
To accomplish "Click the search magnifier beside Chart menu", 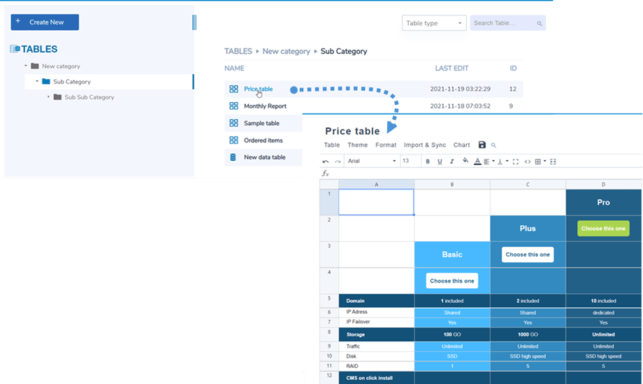I will [493, 145].
